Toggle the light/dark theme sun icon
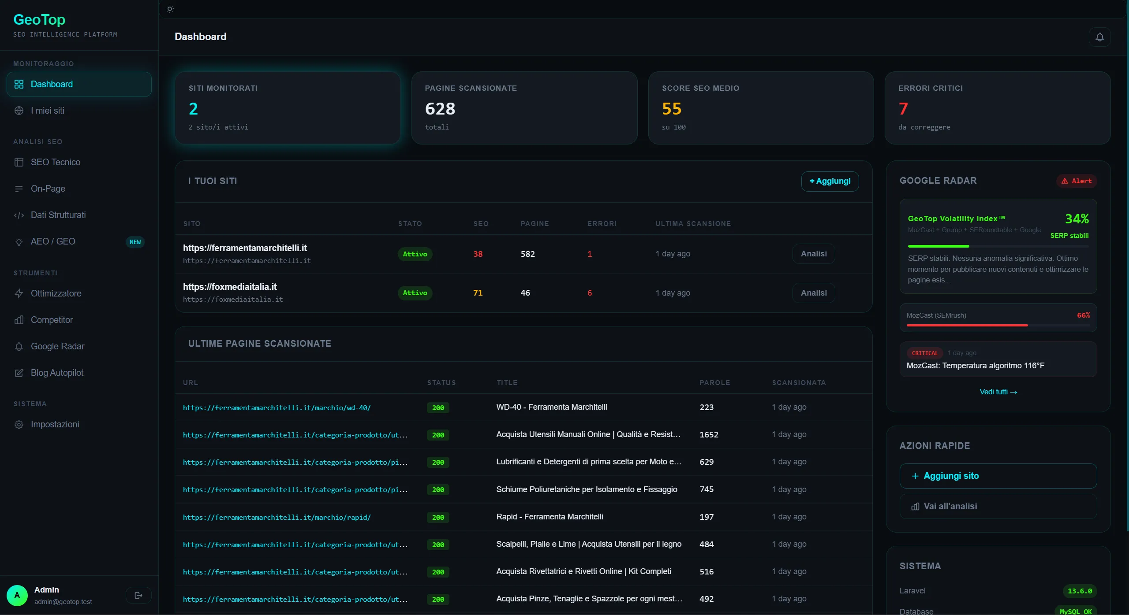Viewport: 1129px width, 615px height. point(170,9)
